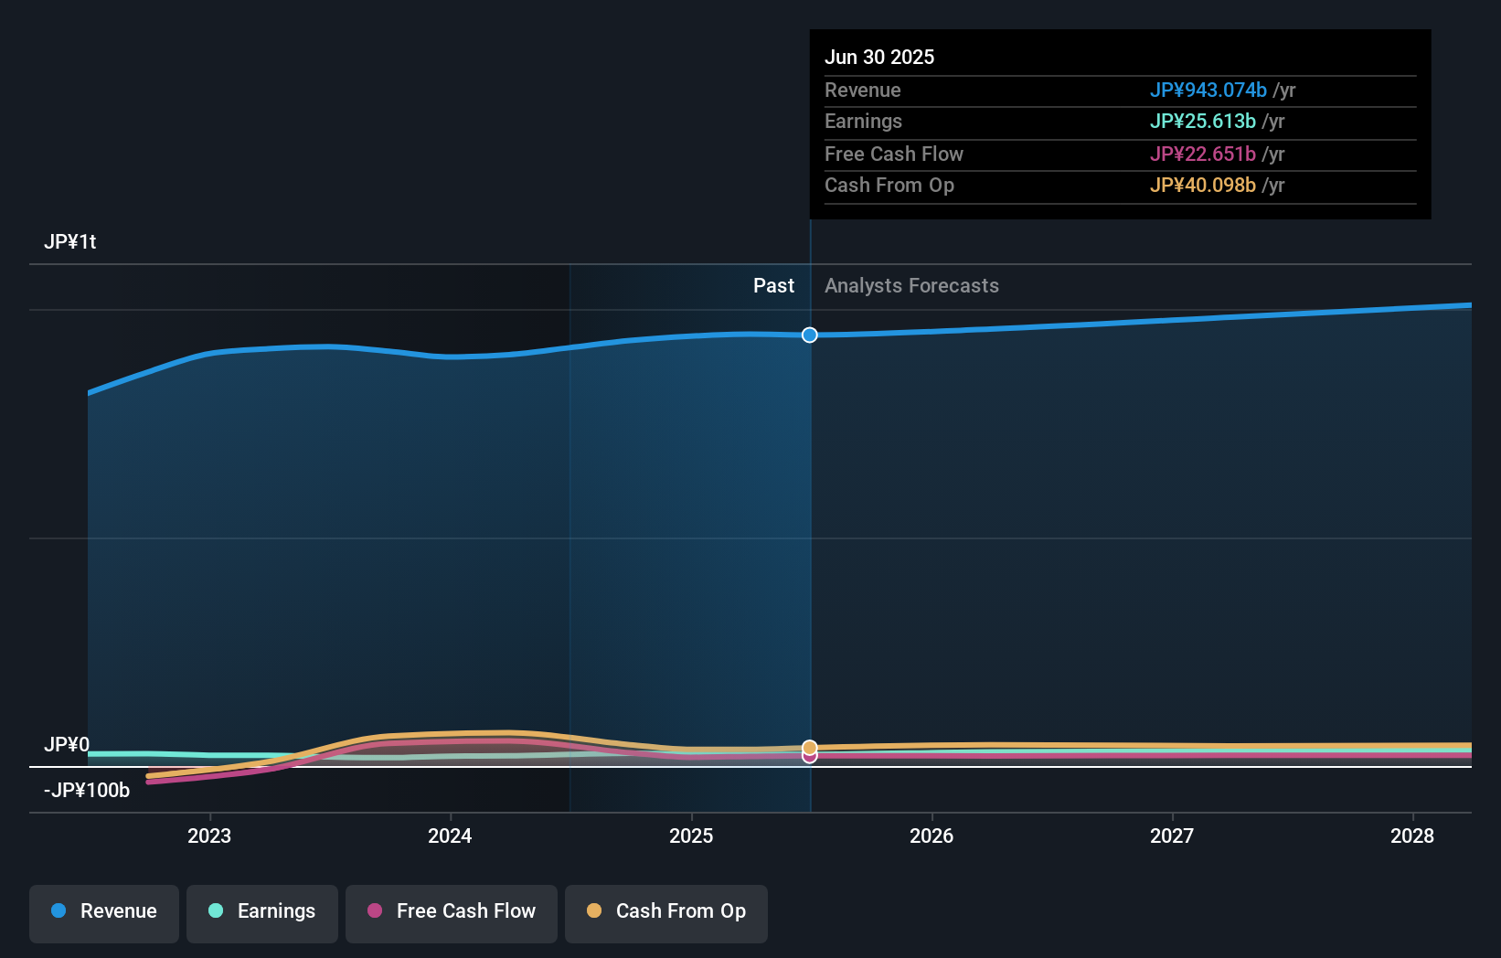Click the orange Cash From Op dot icon
Viewport: 1501px width, 958px height.
click(593, 911)
